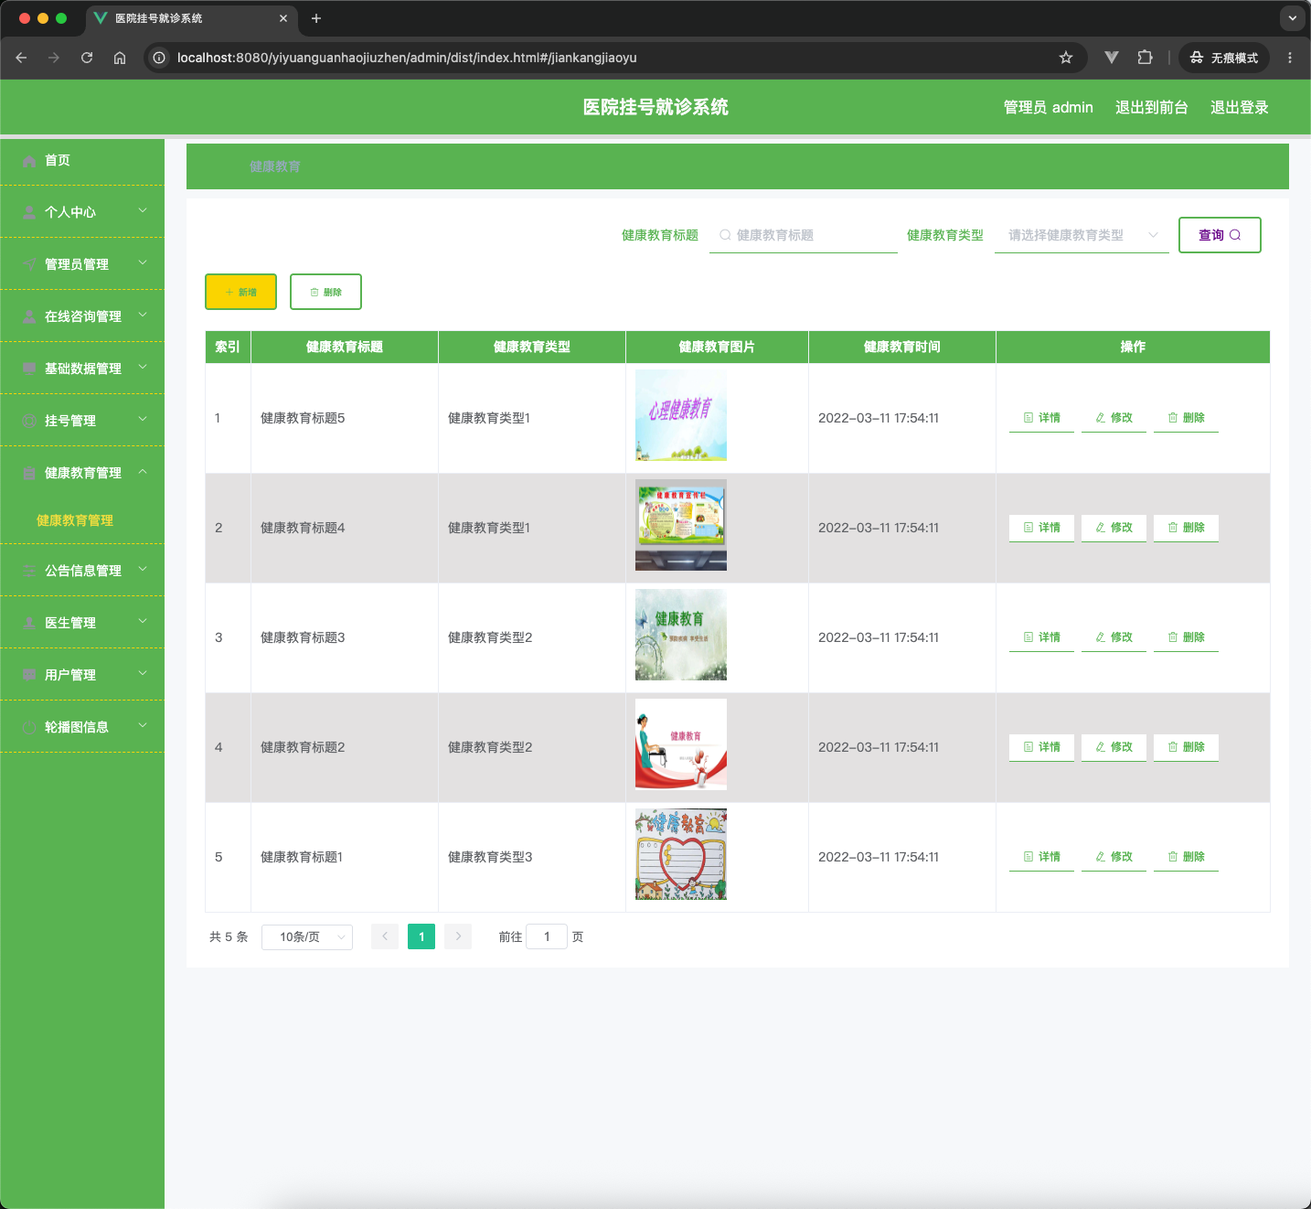Go back with browser back arrow

tap(21, 58)
